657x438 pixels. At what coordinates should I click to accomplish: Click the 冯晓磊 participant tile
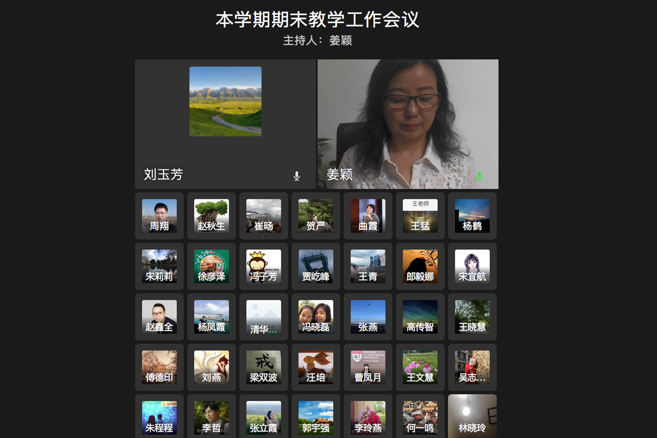tap(316, 317)
